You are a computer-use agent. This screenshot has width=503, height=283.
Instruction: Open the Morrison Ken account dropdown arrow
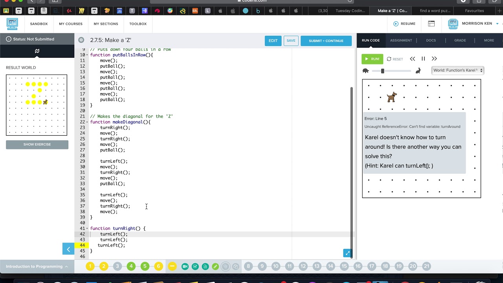(x=497, y=24)
